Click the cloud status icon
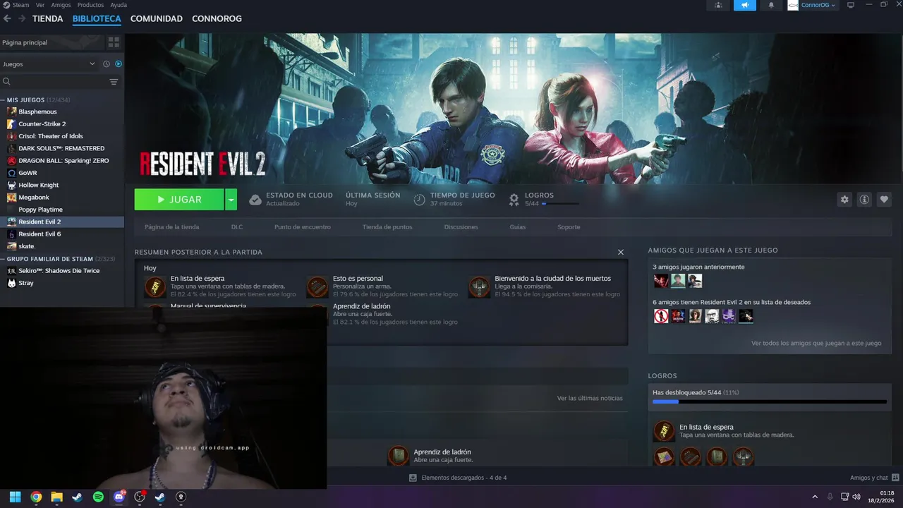Image resolution: width=903 pixels, height=508 pixels. 255,200
